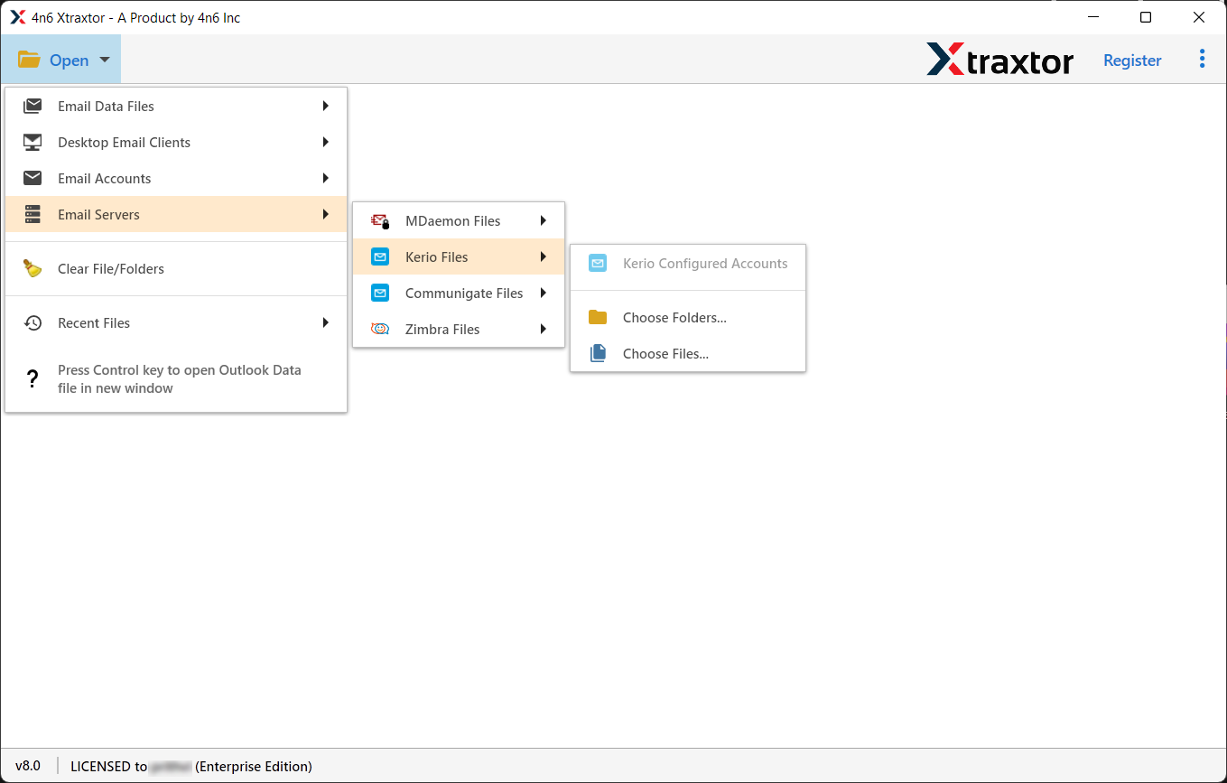Click the Register link

[x=1132, y=60]
